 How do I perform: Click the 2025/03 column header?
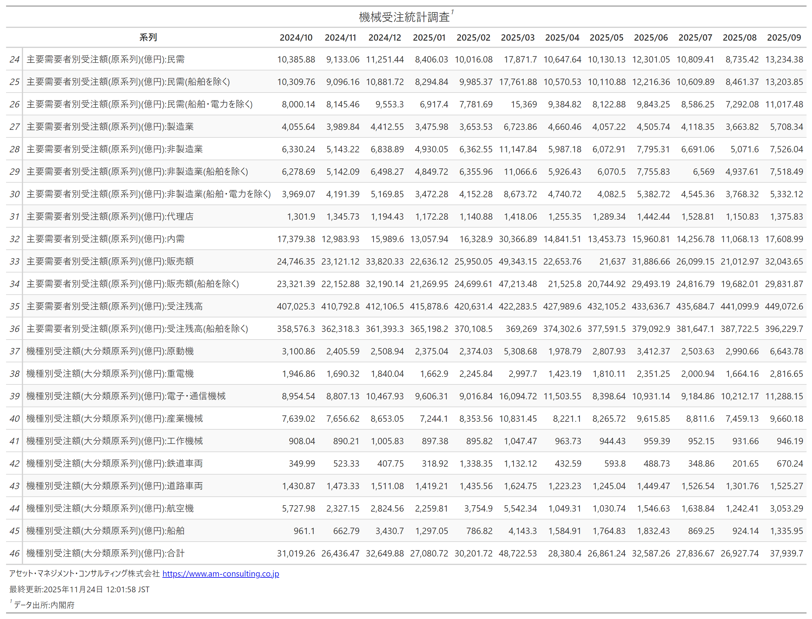pyautogui.click(x=517, y=38)
